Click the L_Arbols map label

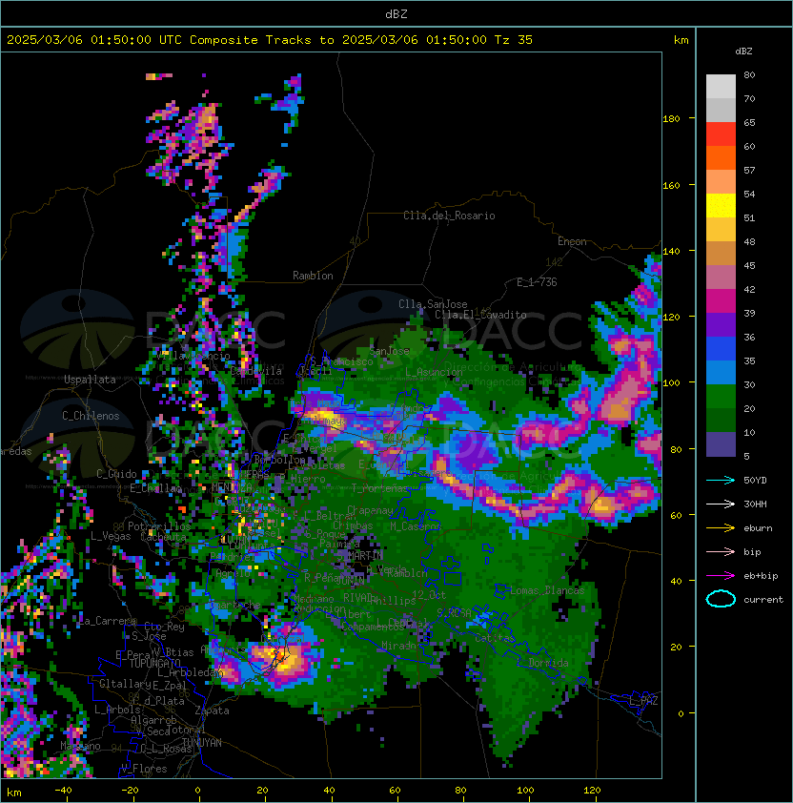coord(117,710)
